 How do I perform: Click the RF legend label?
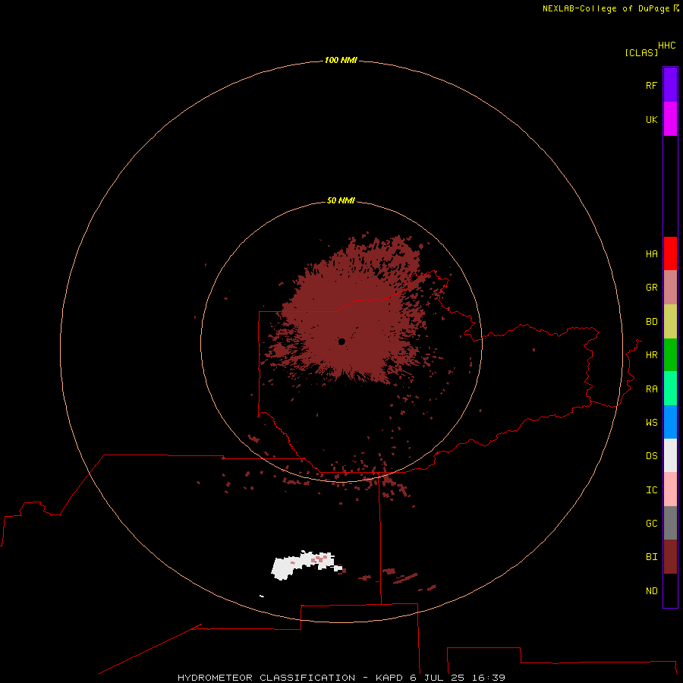click(x=651, y=85)
